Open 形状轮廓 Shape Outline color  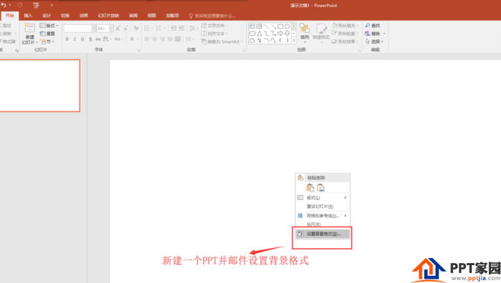tap(346, 34)
